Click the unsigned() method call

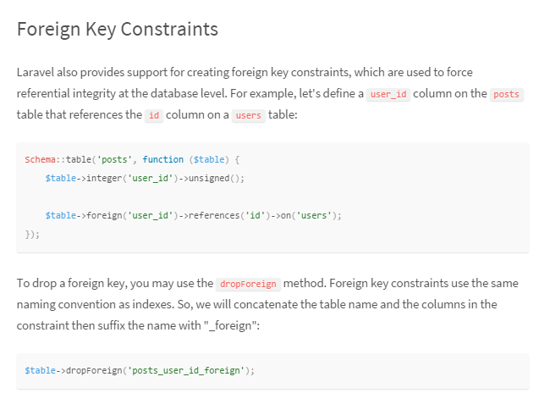click(215, 178)
